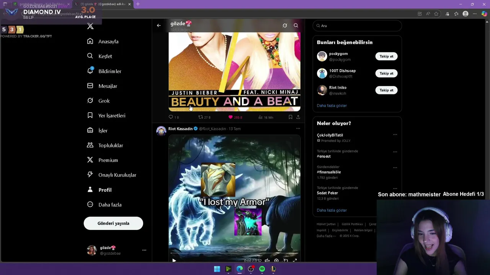Click search icon in profile header
The width and height of the screenshot is (490, 275).
coord(296,26)
